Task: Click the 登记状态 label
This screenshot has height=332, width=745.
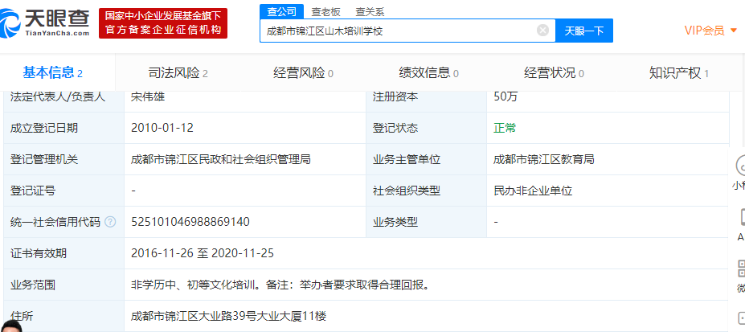Action: [x=395, y=128]
